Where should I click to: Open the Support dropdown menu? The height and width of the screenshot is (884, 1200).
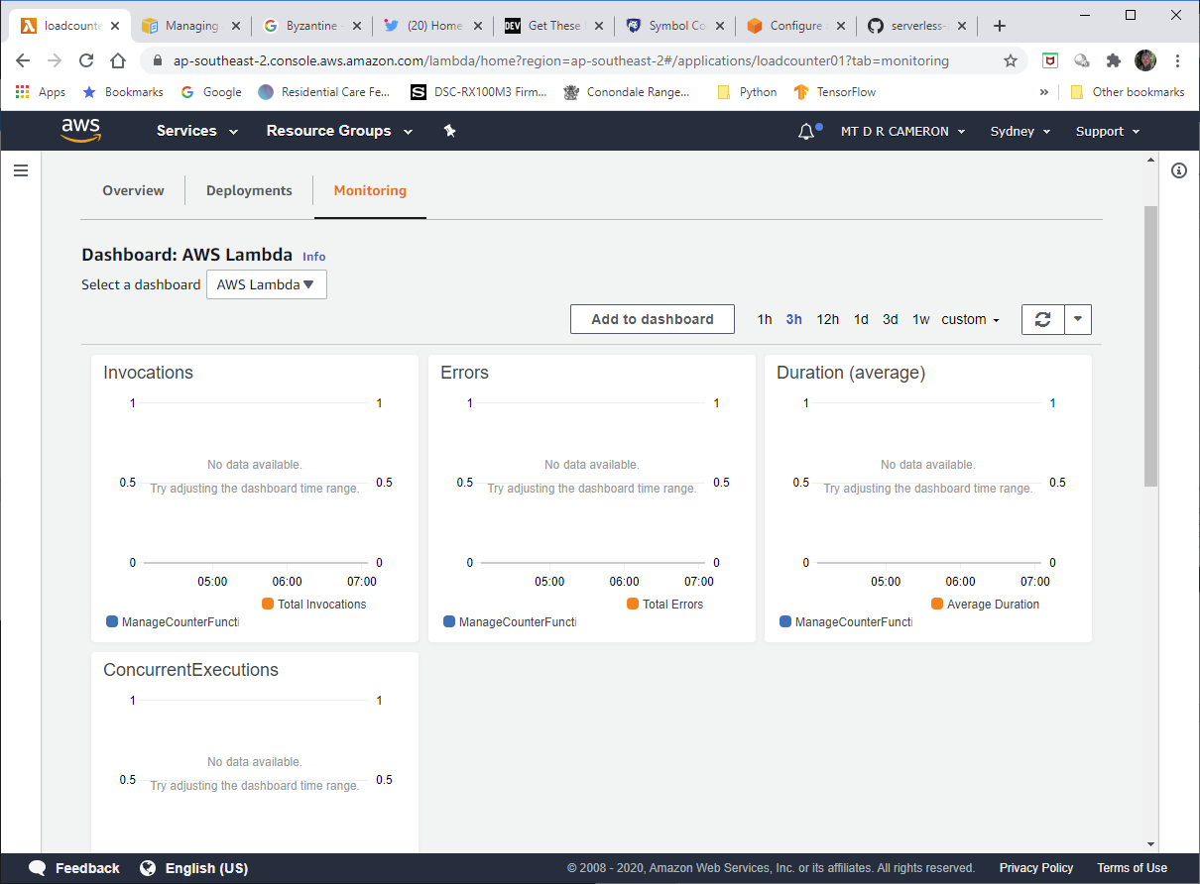click(x=1108, y=131)
